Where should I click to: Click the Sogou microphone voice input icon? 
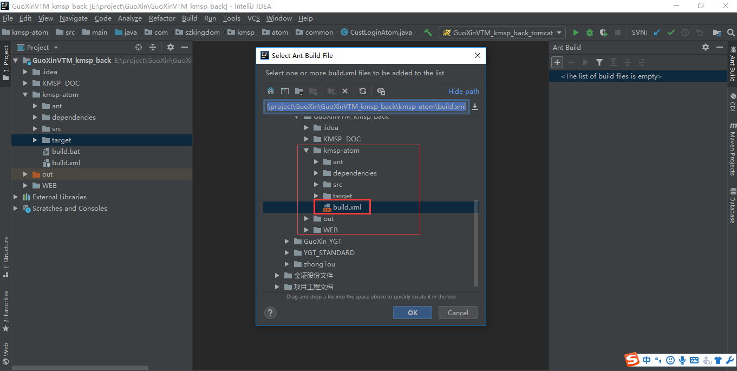[682, 360]
